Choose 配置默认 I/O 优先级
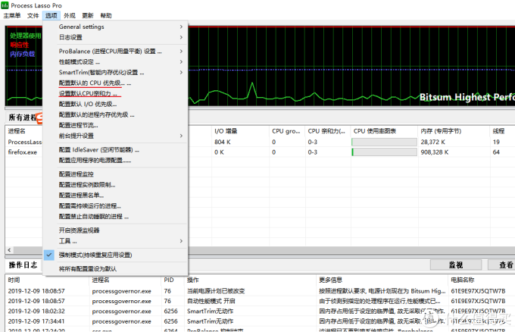The width and height of the screenshot is (515, 332). (x=115, y=104)
